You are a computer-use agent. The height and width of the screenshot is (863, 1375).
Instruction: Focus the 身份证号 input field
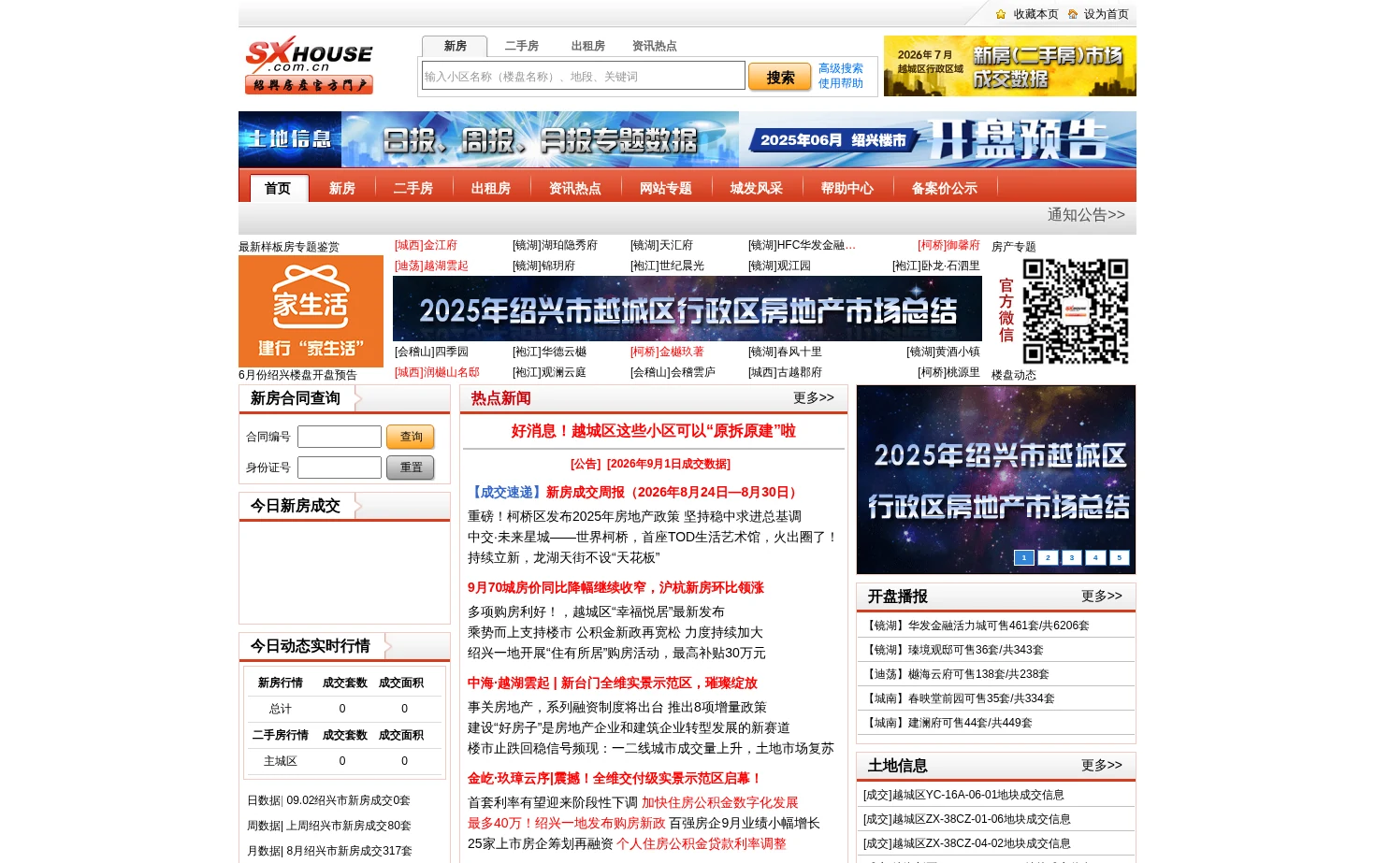340,467
